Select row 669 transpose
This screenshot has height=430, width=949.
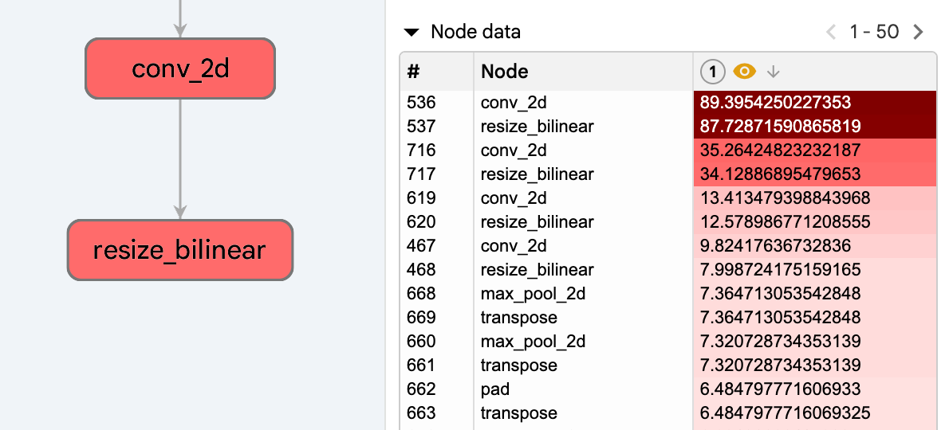point(518,318)
